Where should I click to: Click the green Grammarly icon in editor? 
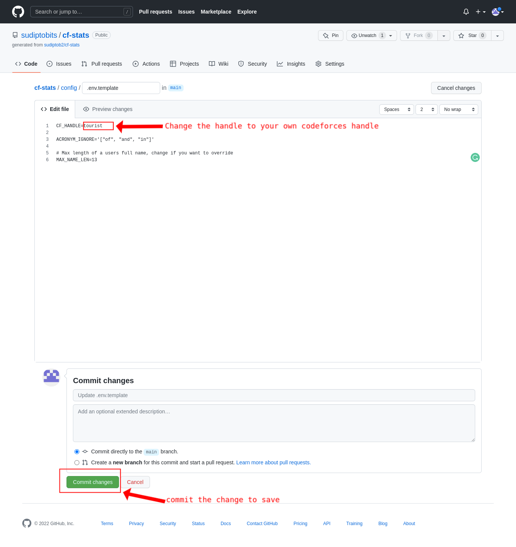click(x=475, y=157)
